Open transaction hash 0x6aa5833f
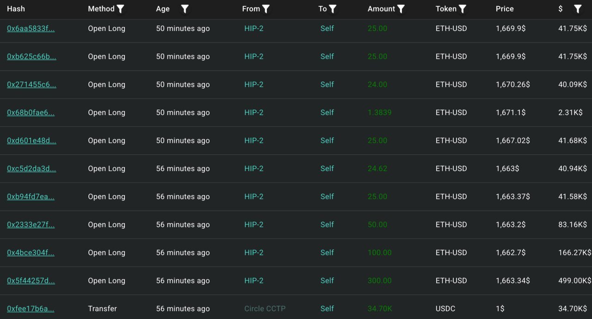 click(x=31, y=29)
